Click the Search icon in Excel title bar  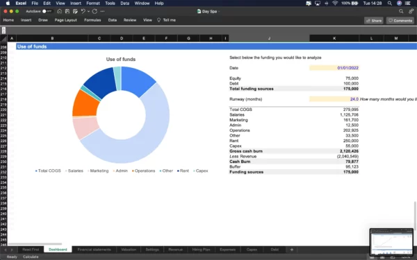[x=401, y=11]
